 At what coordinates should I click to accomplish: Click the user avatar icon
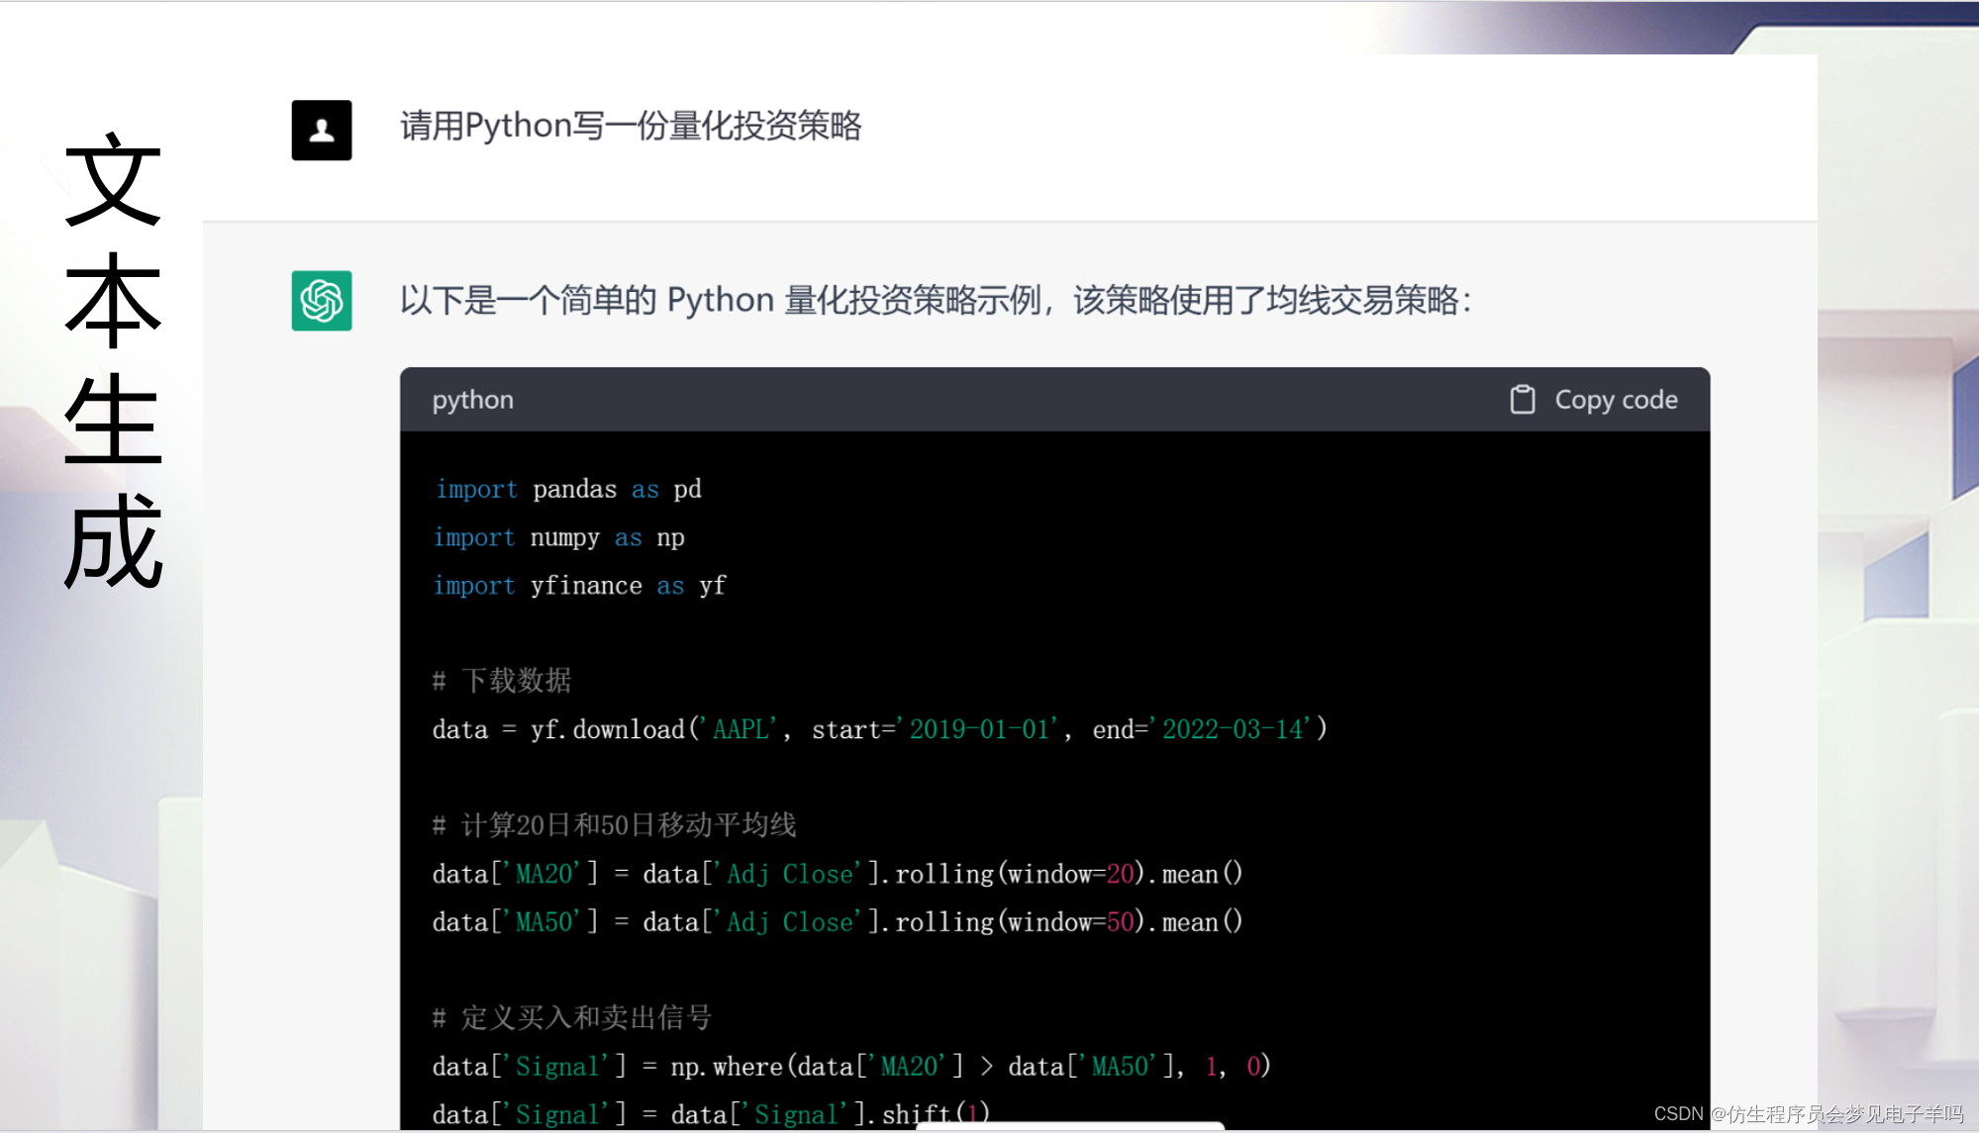coord(322,130)
